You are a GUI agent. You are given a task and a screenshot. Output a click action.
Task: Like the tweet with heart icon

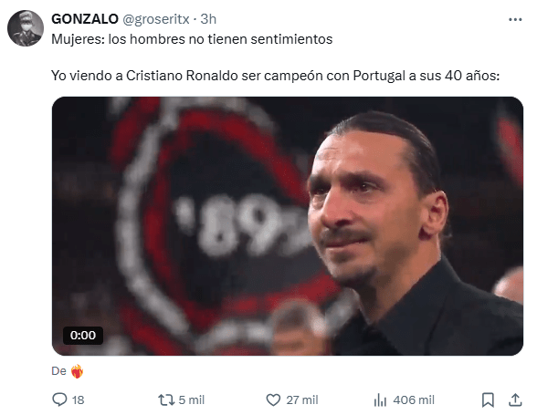pos(273,399)
